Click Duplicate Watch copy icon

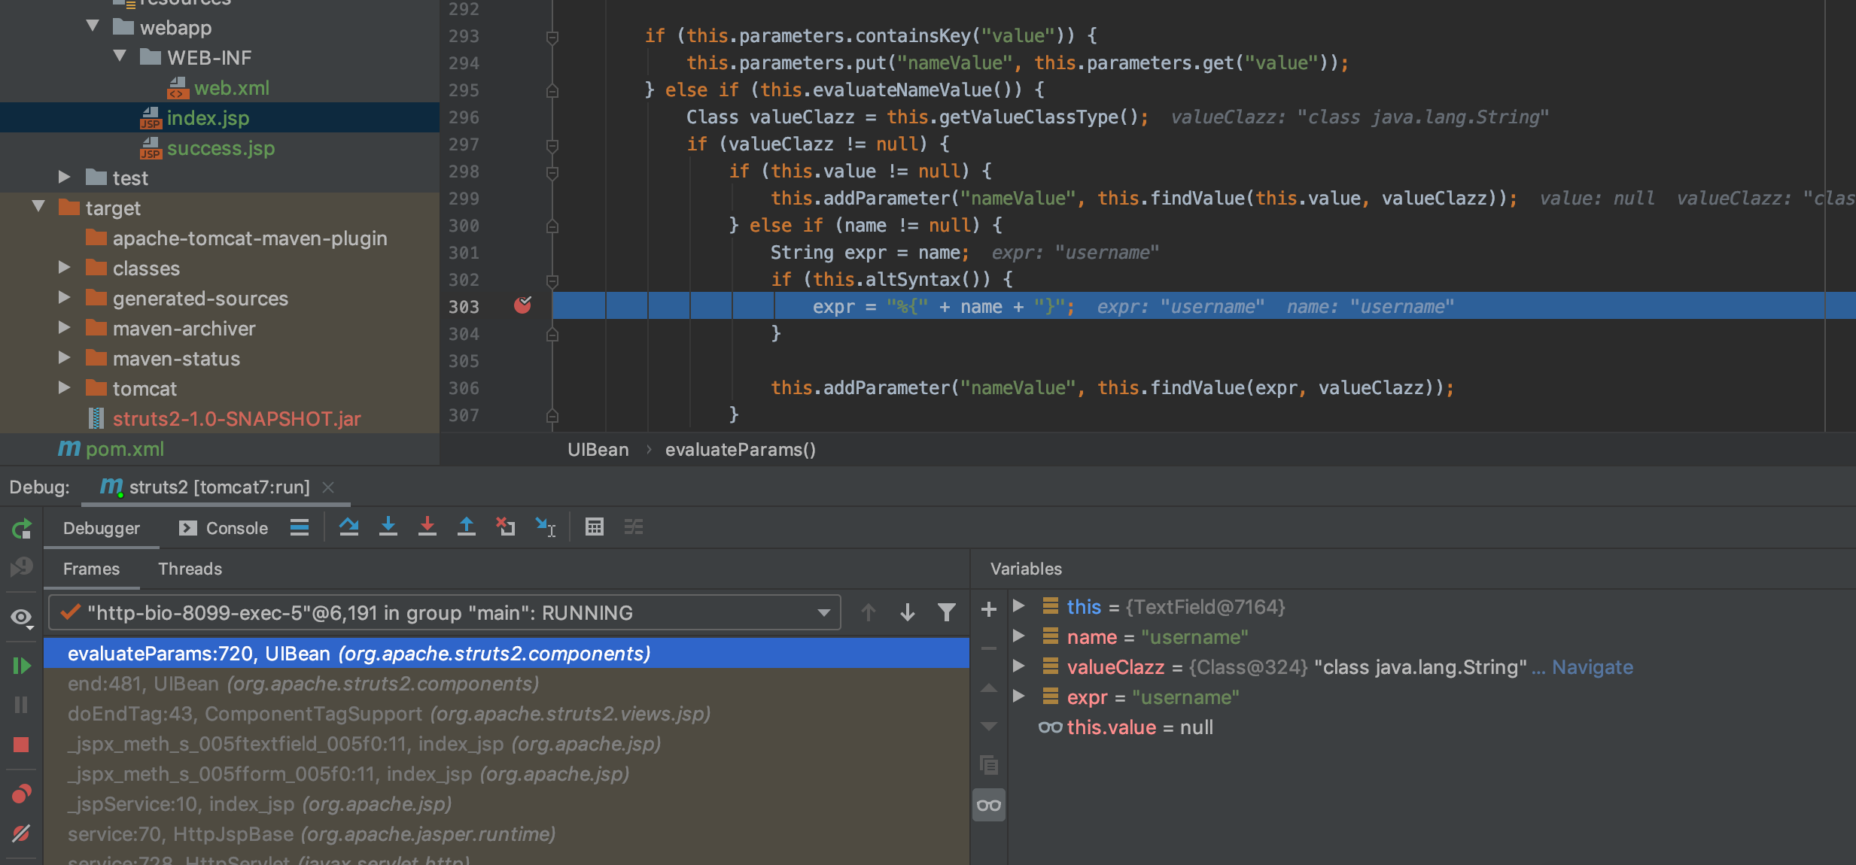(989, 766)
